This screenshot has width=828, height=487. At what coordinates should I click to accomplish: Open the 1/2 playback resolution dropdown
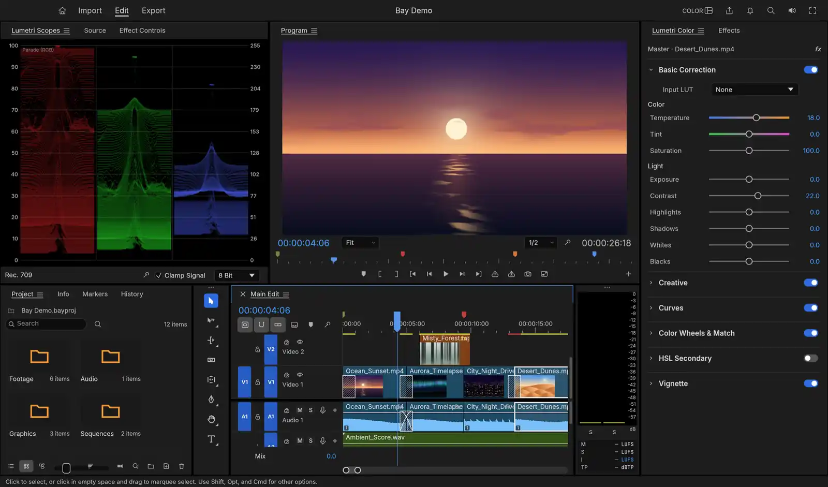tap(541, 243)
